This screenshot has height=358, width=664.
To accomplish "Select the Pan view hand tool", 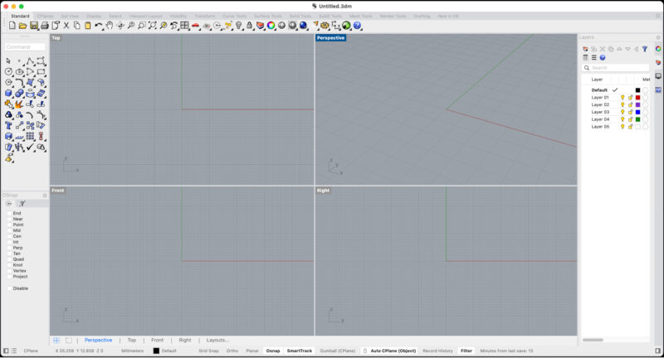I will coord(110,26).
